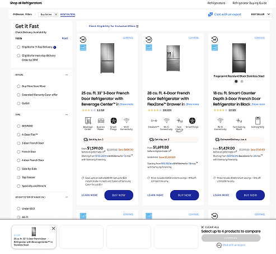Screen dimensions: 276x254
Task: Click Compare on 18 cu. ft. refrigerator card
Action: (x=260, y=38)
